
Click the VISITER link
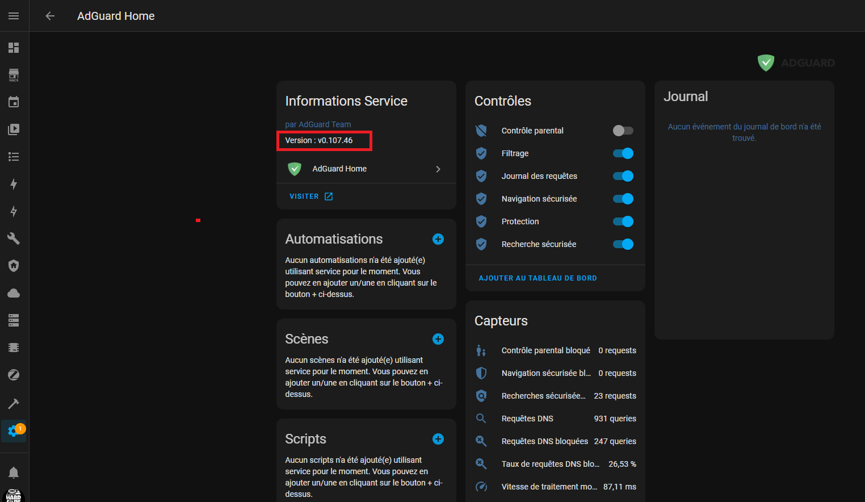(x=311, y=196)
